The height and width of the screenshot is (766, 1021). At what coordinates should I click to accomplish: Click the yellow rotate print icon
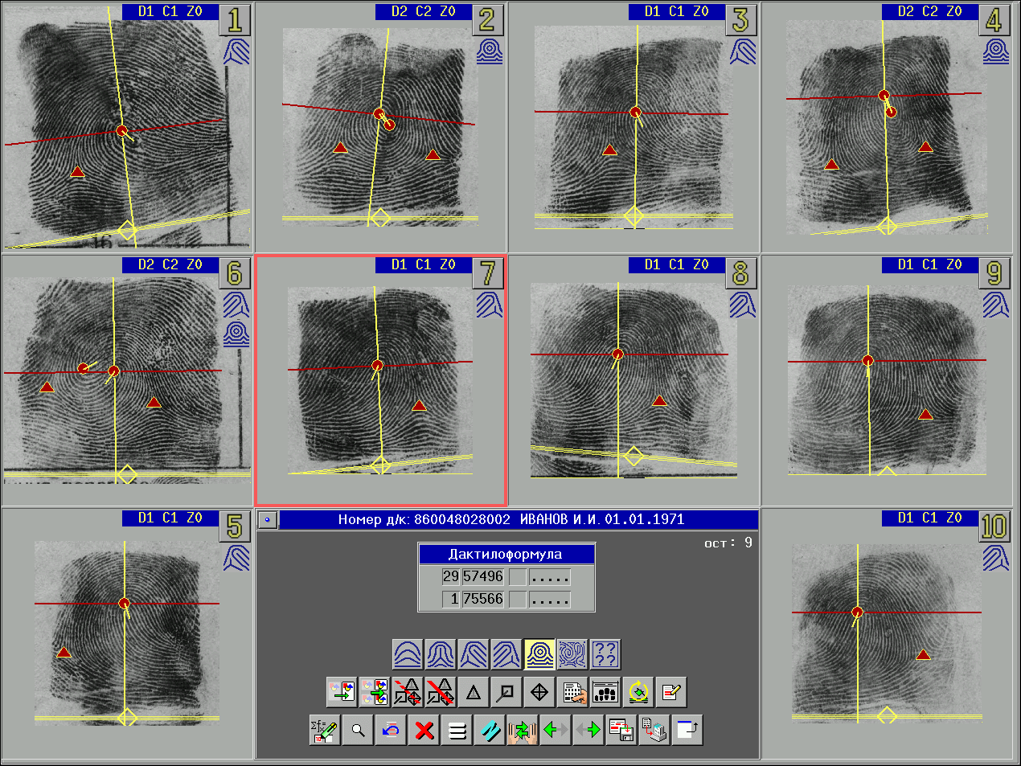pos(638,691)
